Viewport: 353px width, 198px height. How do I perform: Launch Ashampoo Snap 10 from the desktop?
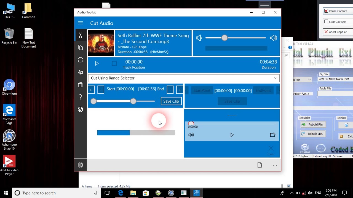coord(9,140)
